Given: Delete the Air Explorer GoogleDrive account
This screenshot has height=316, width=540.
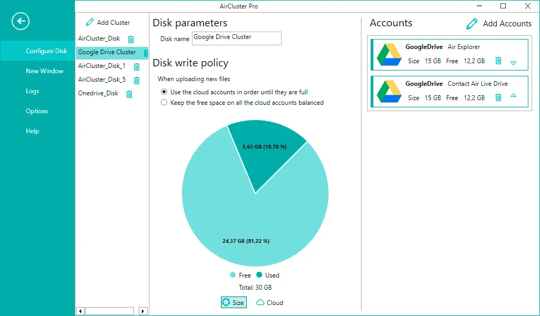Looking at the screenshot, I should click(498, 61).
